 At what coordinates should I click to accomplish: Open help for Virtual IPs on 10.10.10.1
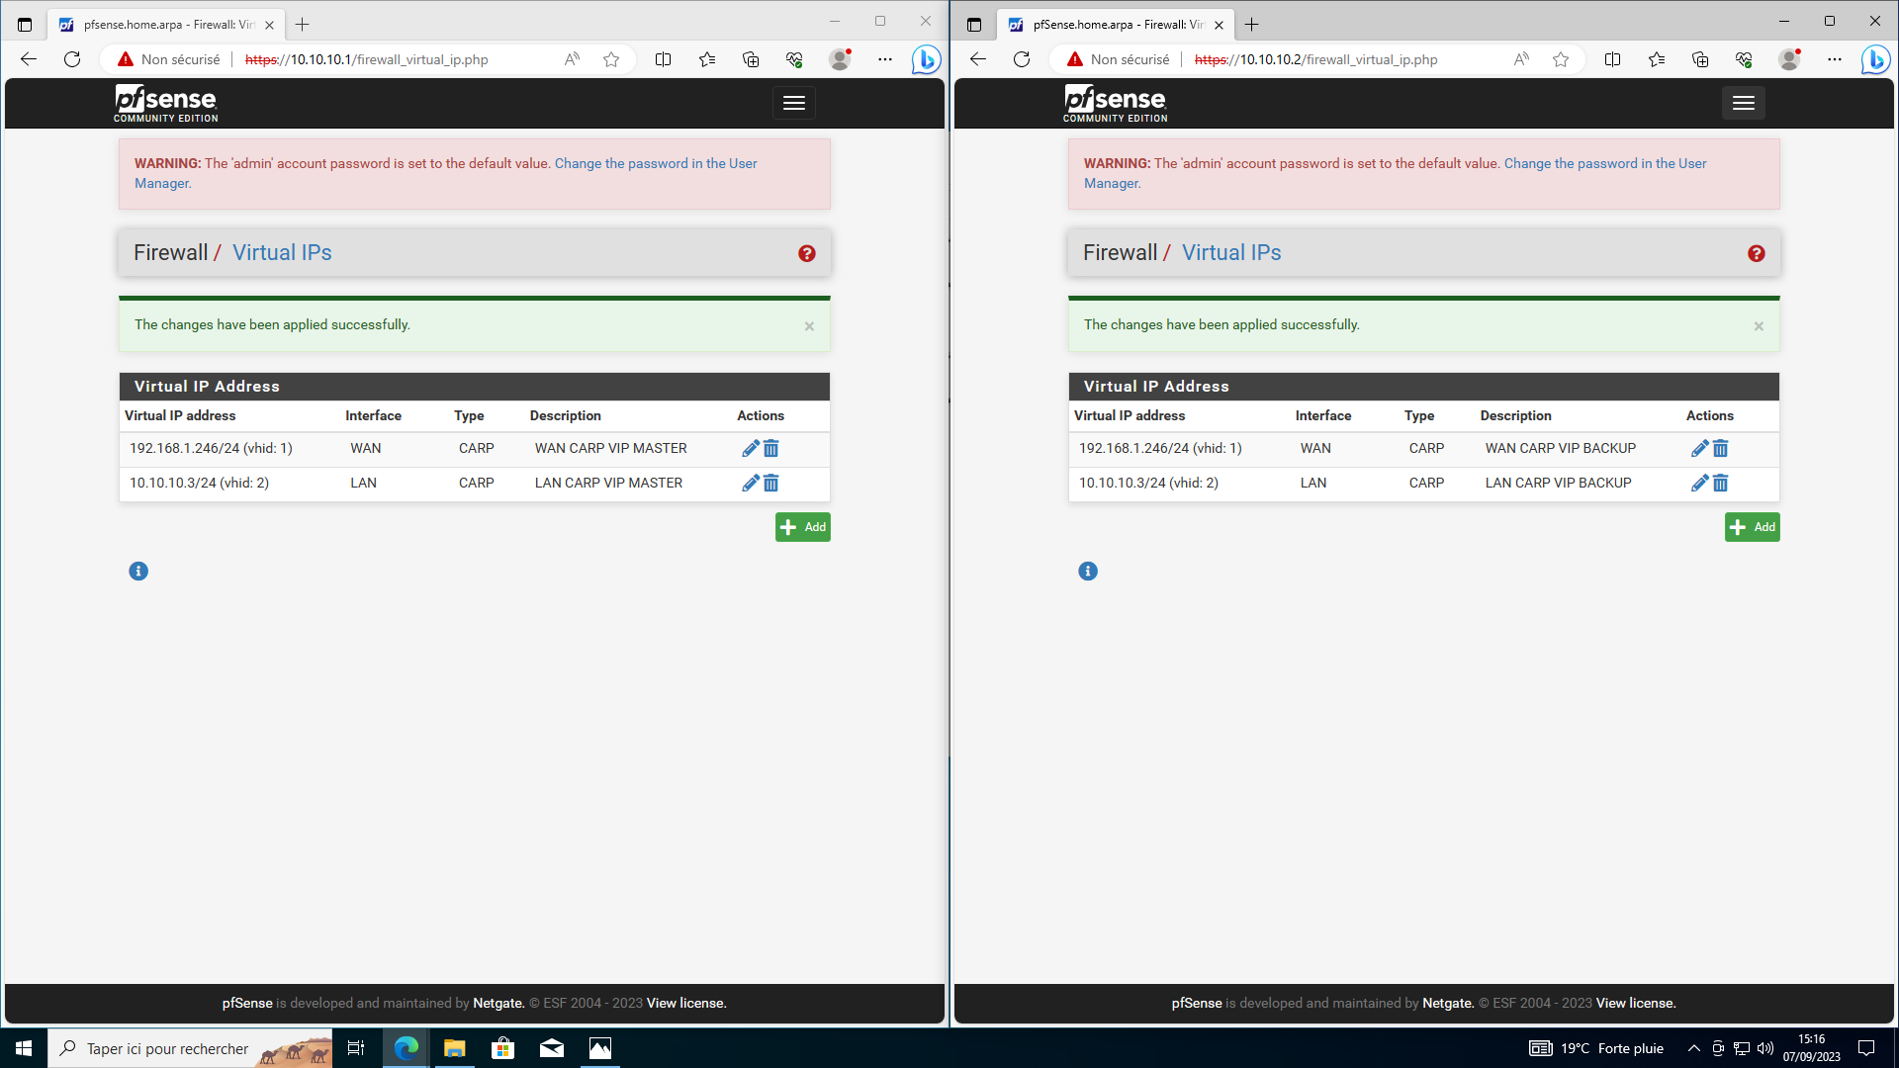coord(807,254)
